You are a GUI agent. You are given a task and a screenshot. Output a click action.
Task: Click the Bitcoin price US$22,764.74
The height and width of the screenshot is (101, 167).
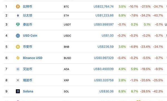coord(104,6)
